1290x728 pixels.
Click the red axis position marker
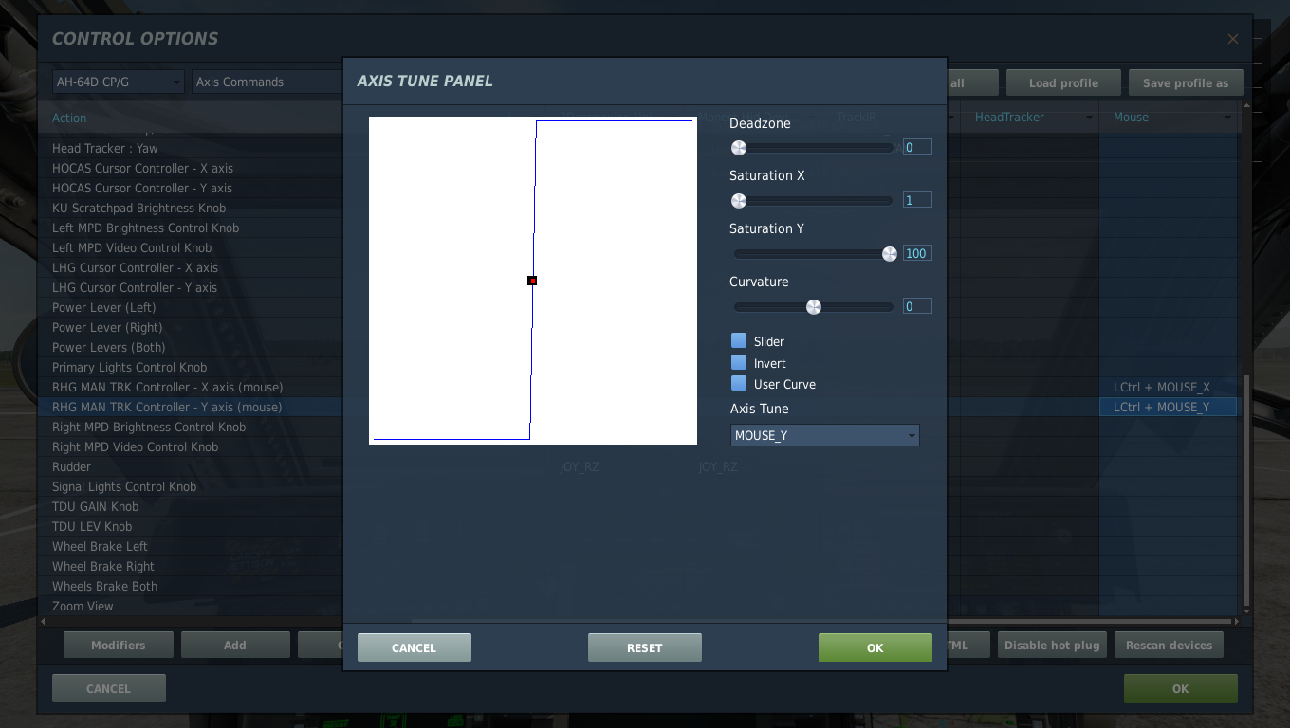point(532,281)
